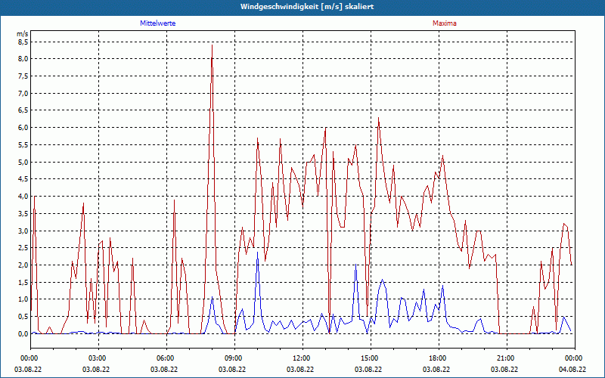
Task: Select the 0,5 y-axis label
Action: click(23, 317)
